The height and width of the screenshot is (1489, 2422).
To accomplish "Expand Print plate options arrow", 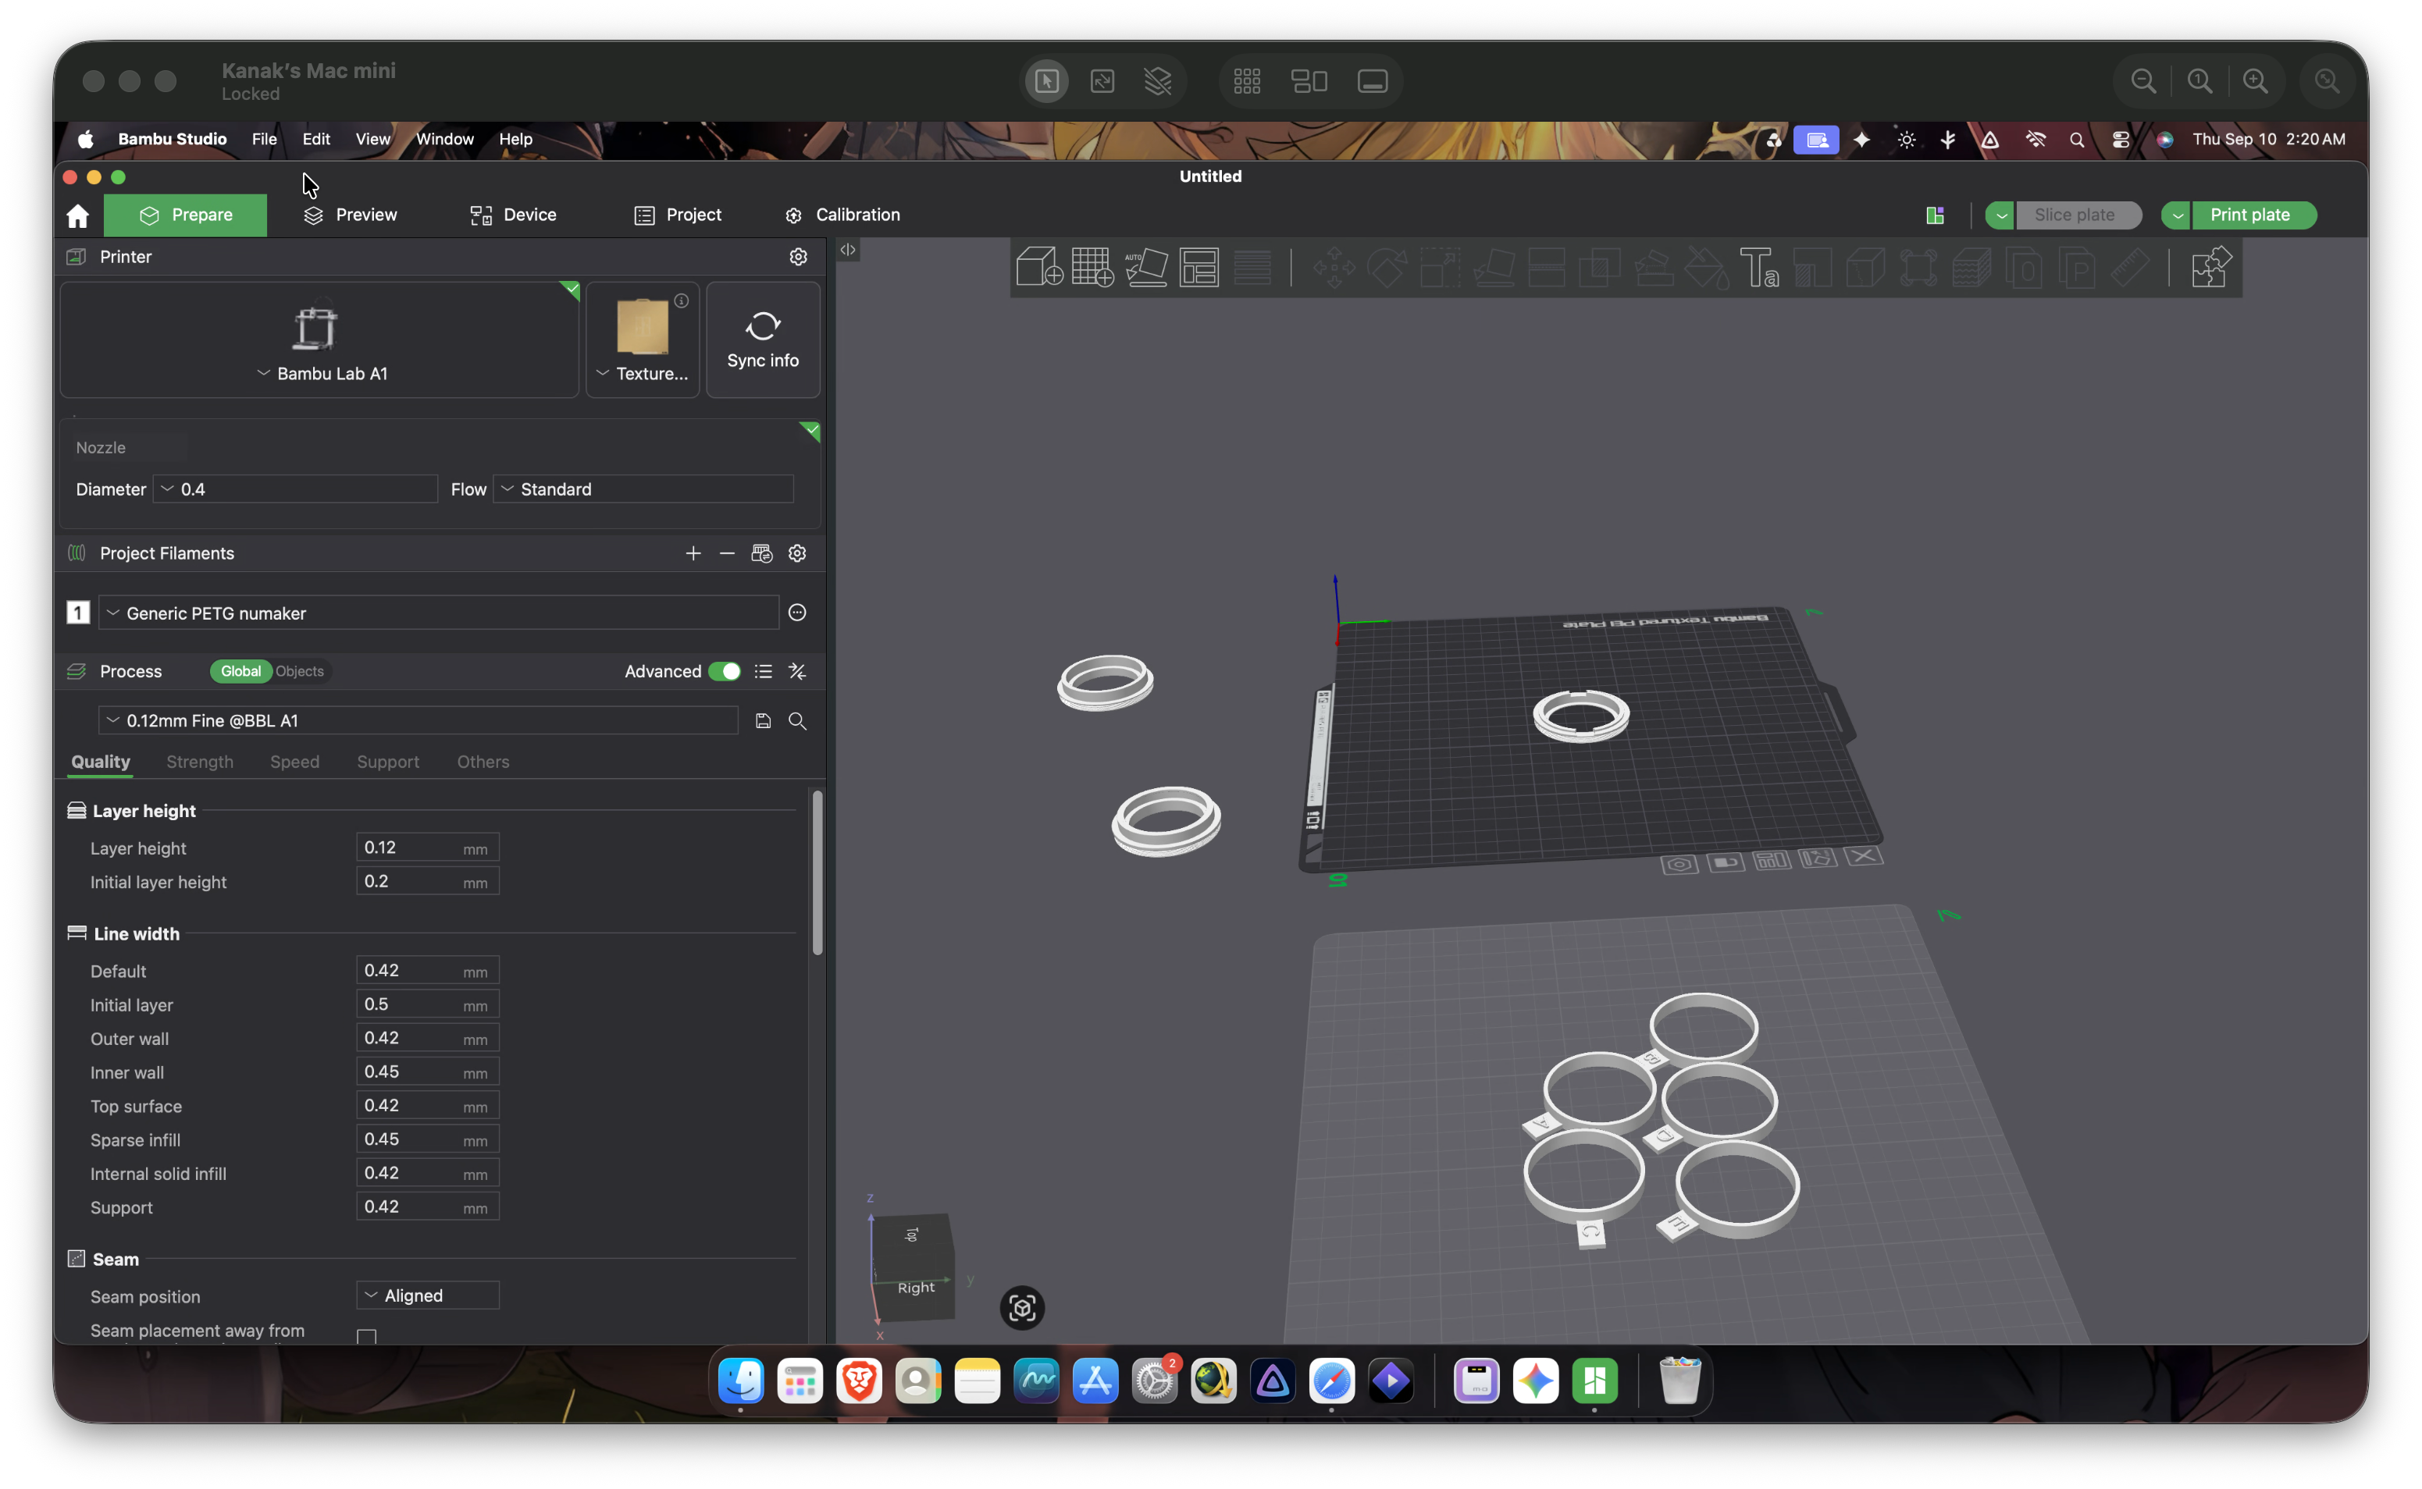I will pyautogui.click(x=2177, y=215).
